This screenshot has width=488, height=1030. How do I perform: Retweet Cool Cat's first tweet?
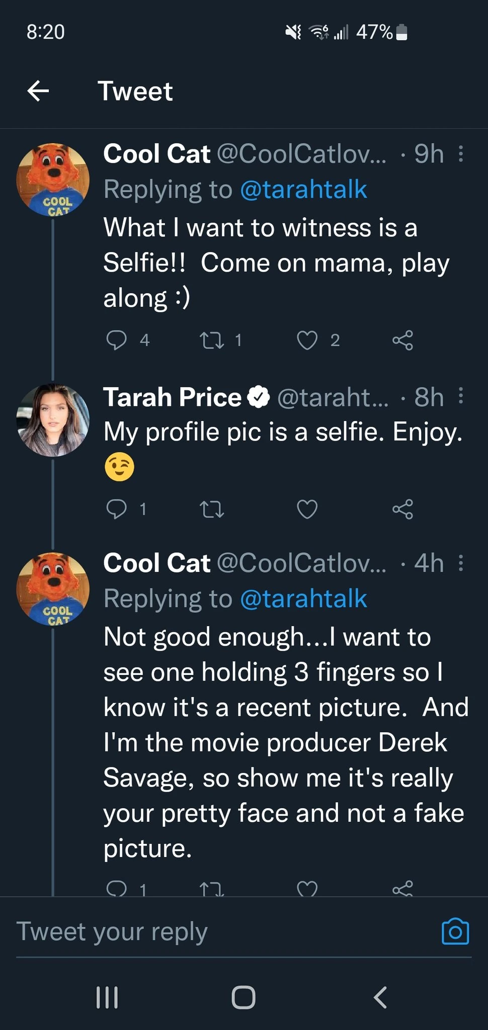point(212,340)
